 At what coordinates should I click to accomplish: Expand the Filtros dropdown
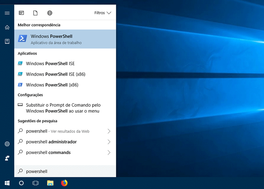(x=102, y=13)
